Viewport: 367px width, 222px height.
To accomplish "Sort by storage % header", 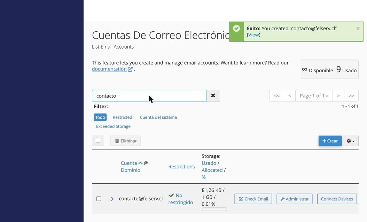I will [x=204, y=177].
